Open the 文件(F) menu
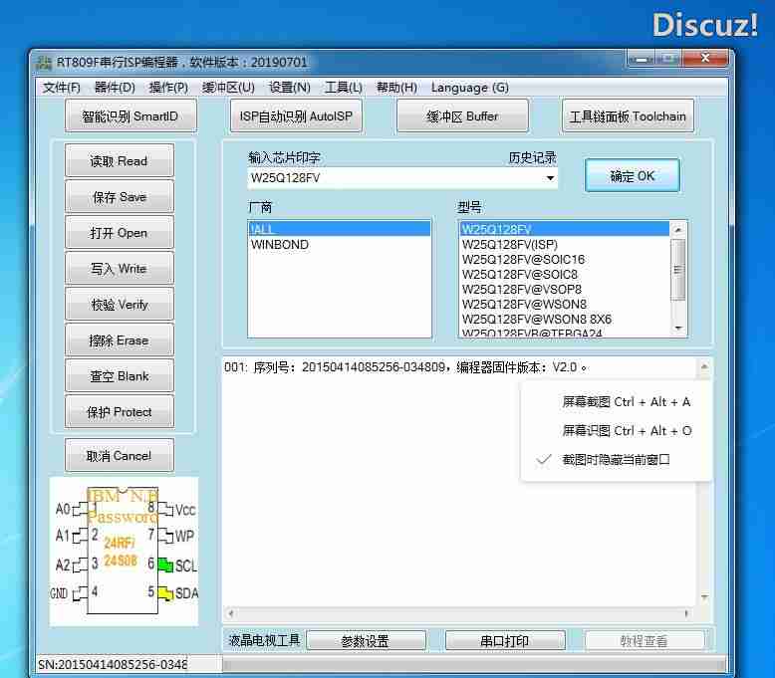Viewport: 775px width, 678px height. click(x=62, y=88)
